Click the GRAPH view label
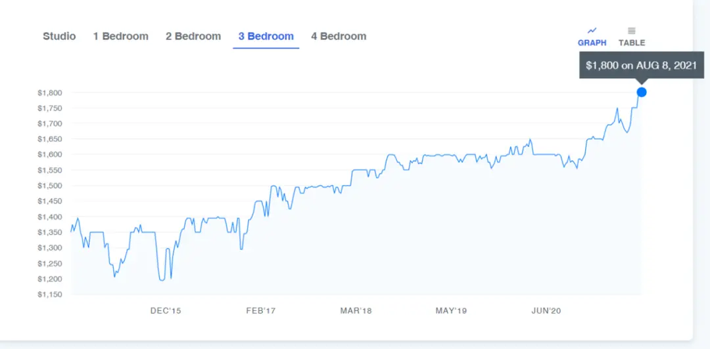The width and height of the screenshot is (710, 349). pyautogui.click(x=592, y=43)
